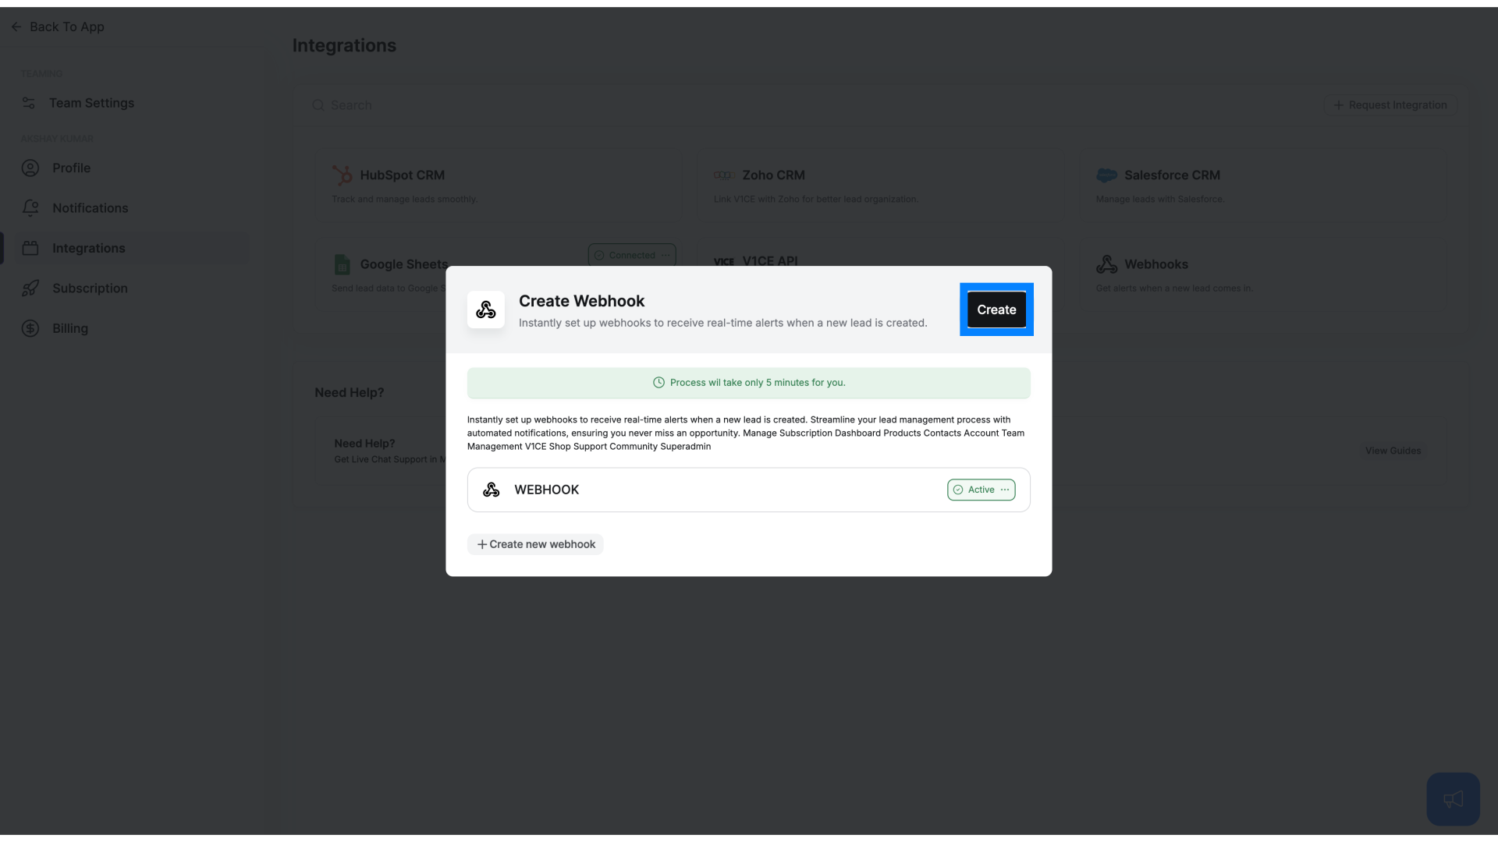Click the Subscription rocket icon
Image resolution: width=1498 pixels, height=842 pixels.
pyautogui.click(x=30, y=288)
